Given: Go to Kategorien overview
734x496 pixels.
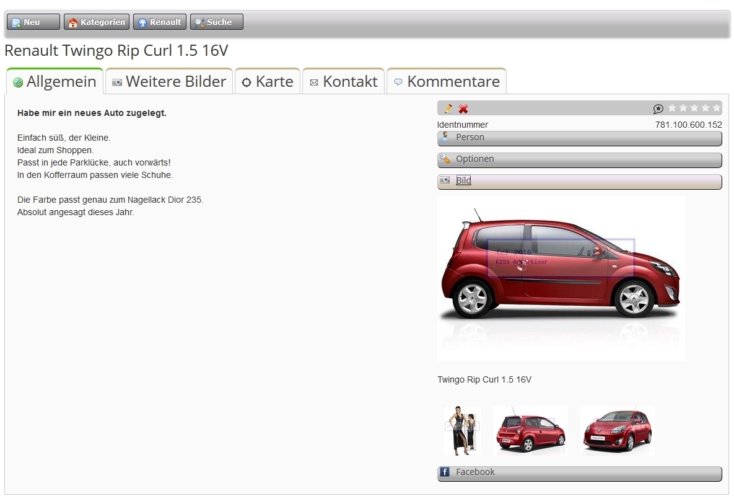Looking at the screenshot, I should pyautogui.click(x=97, y=22).
